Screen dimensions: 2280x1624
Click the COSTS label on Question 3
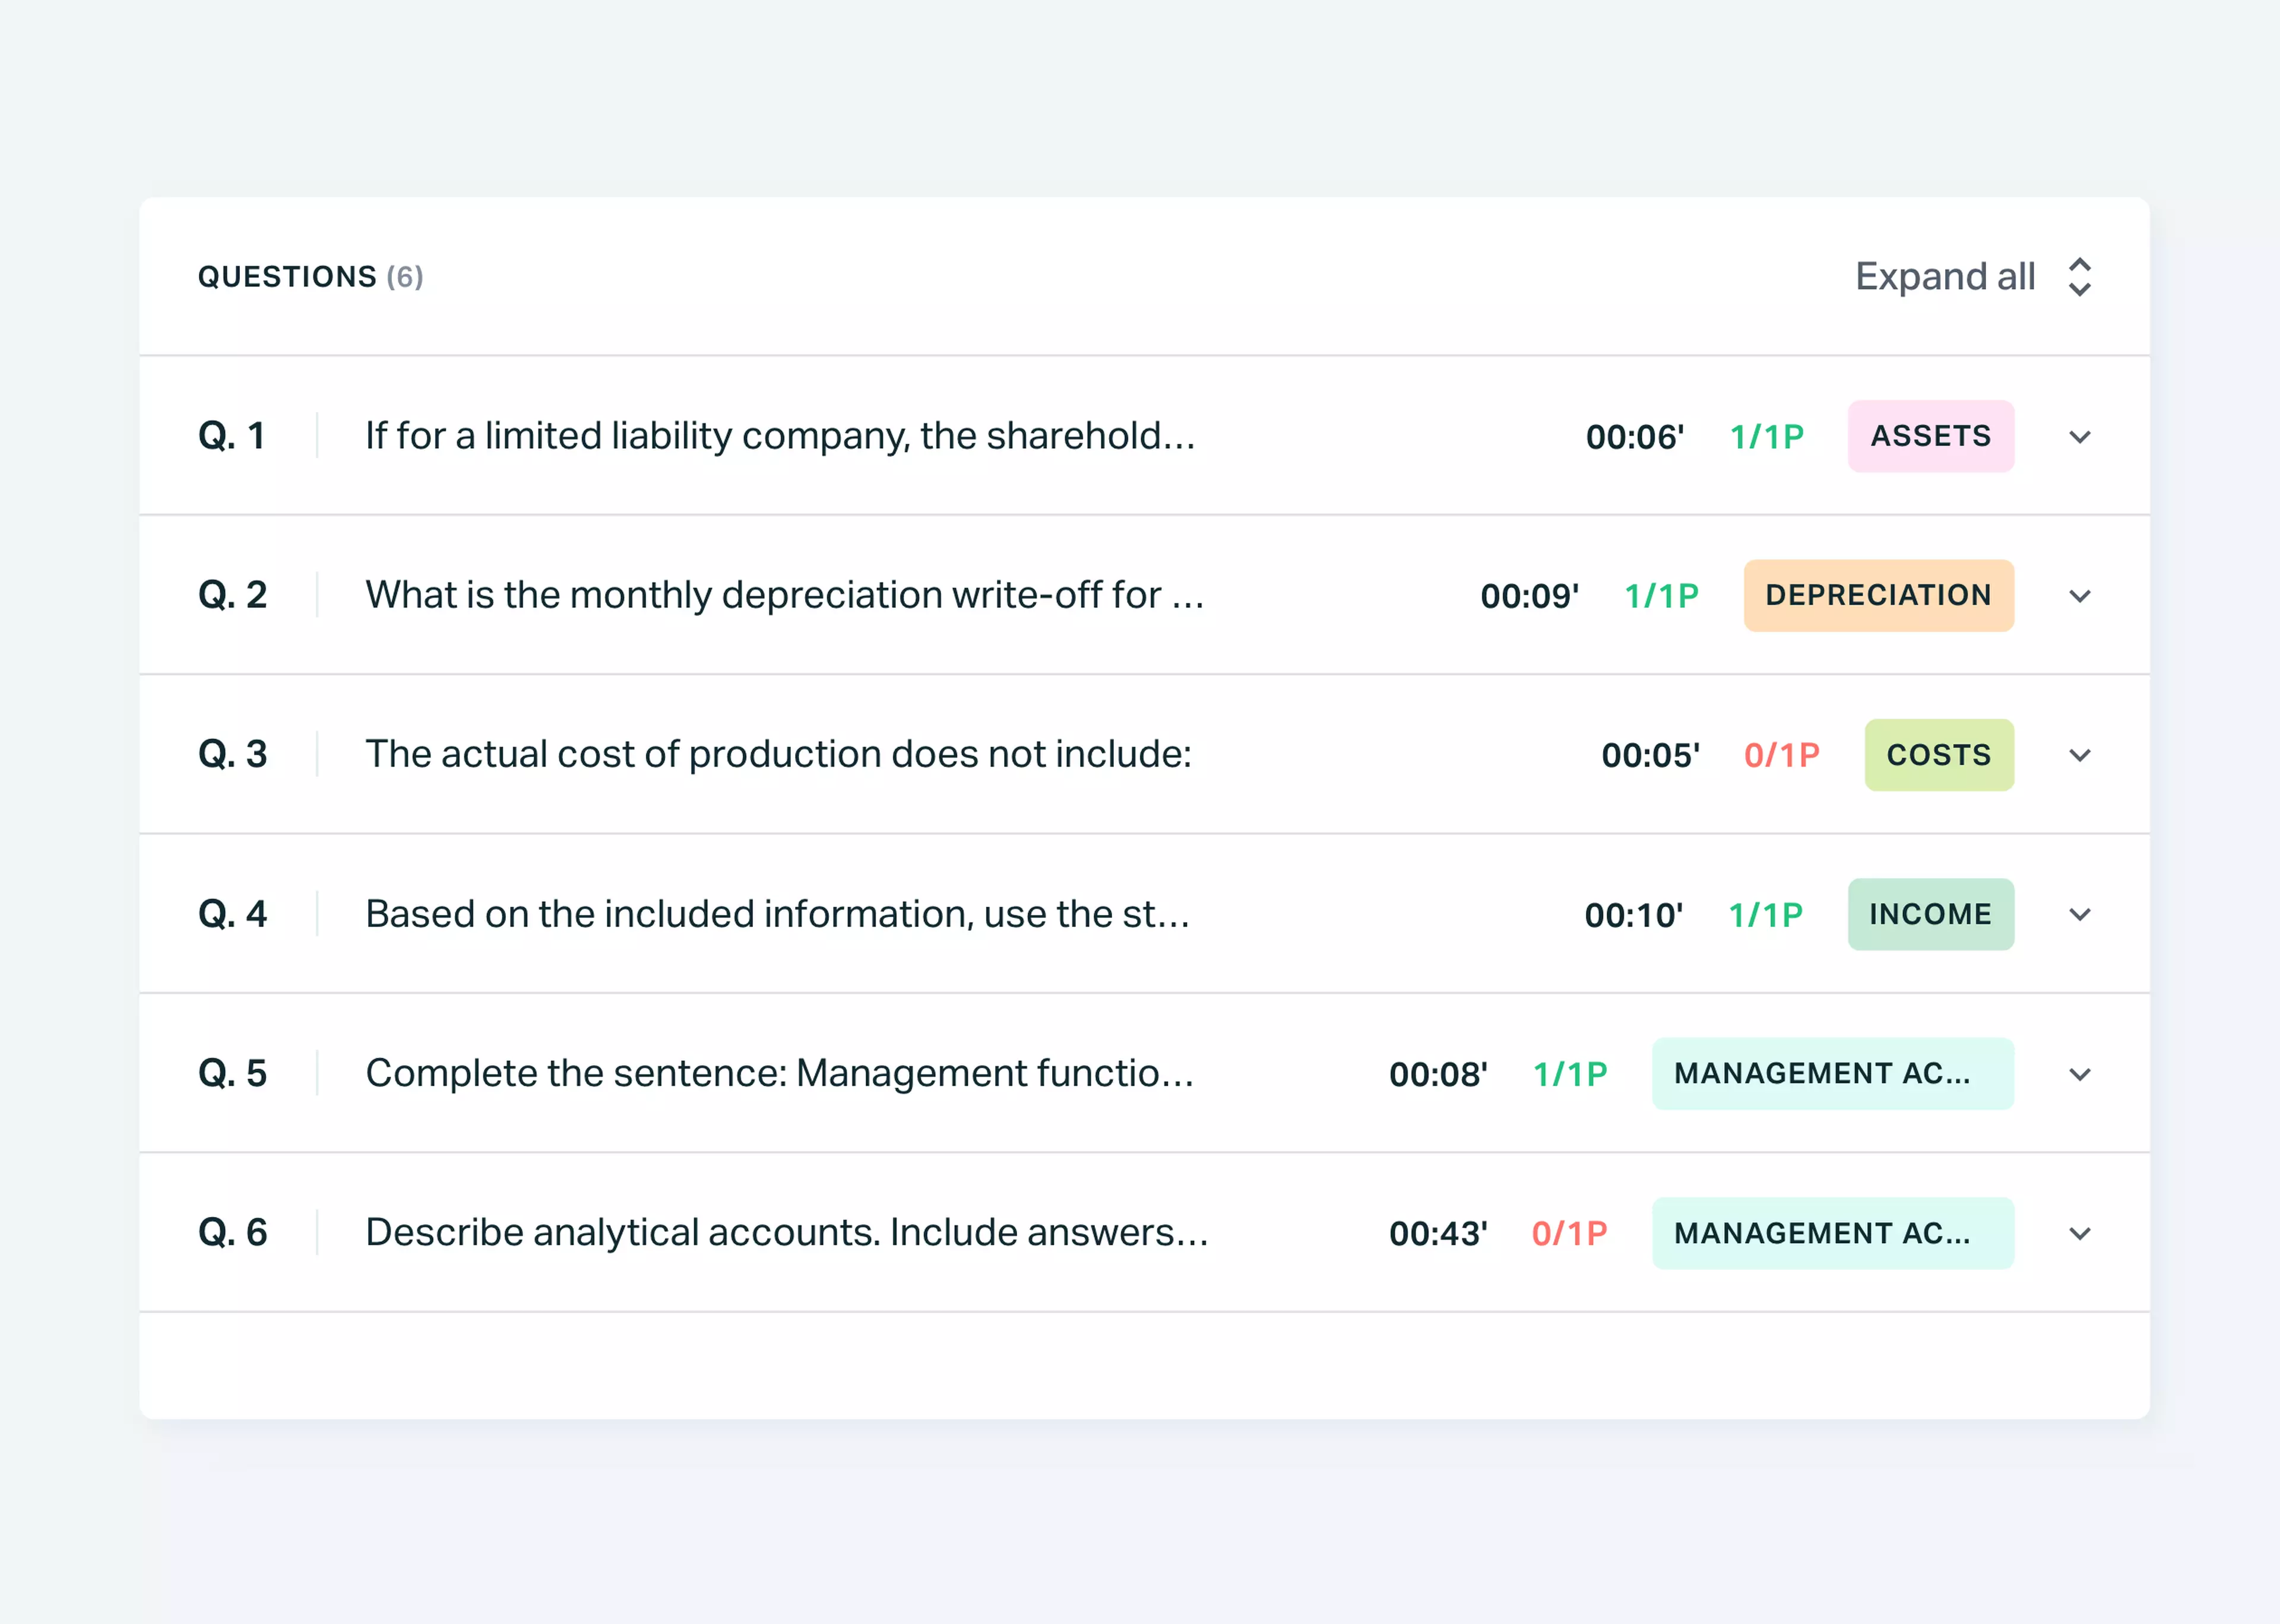(1939, 755)
